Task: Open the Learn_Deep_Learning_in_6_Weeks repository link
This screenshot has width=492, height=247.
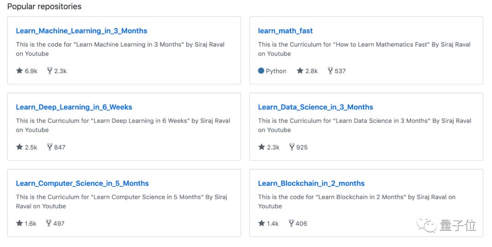Action: tap(74, 107)
